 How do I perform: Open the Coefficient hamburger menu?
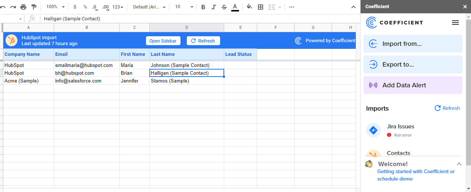[455, 23]
